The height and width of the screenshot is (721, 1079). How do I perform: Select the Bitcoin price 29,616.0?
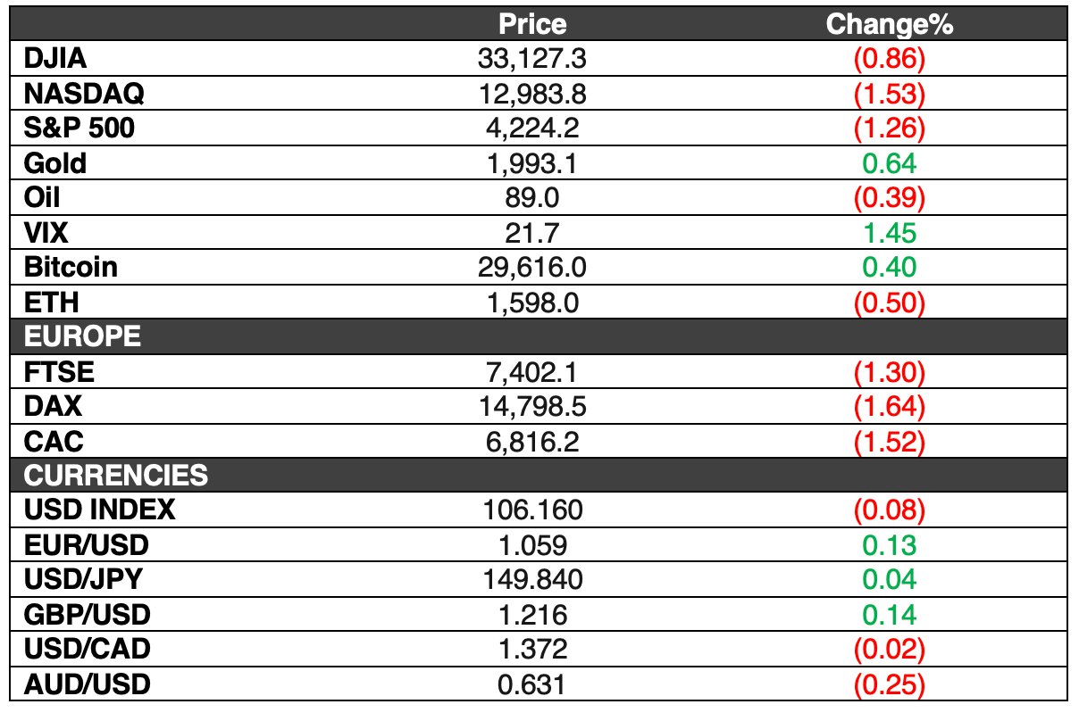532,268
